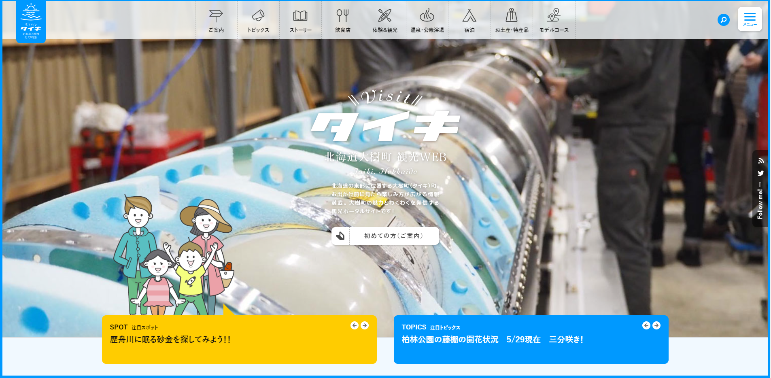This screenshot has height=378, width=771.
Task: Open 柏林公園の藤棚の開花状況 topic link
Action: (x=493, y=340)
